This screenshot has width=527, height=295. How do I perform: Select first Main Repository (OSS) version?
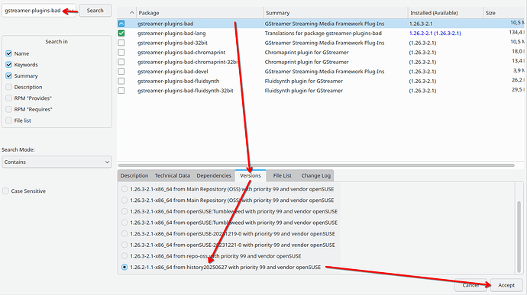(124, 189)
